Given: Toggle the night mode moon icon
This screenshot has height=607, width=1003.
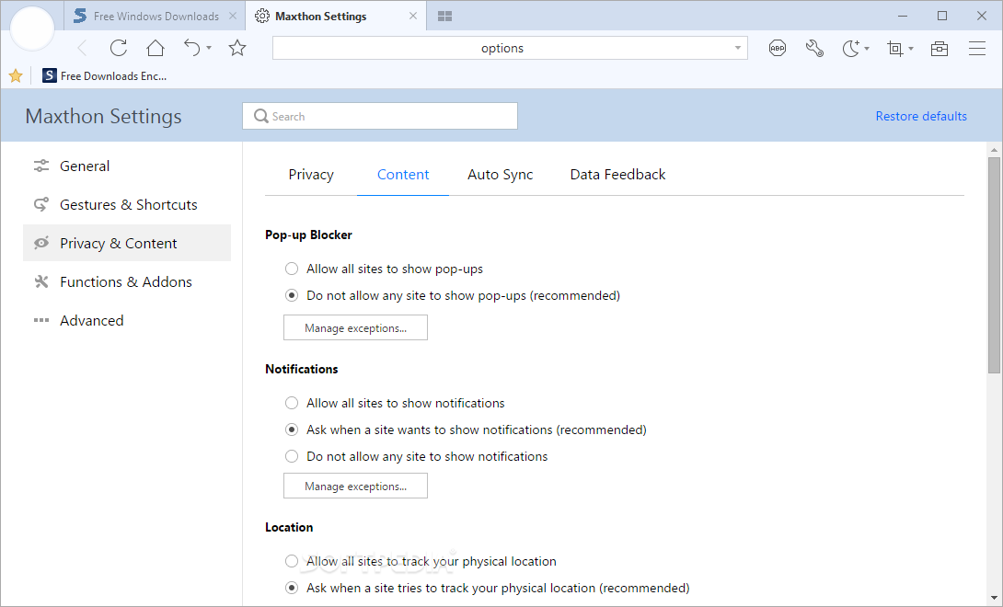Looking at the screenshot, I should pyautogui.click(x=851, y=48).
